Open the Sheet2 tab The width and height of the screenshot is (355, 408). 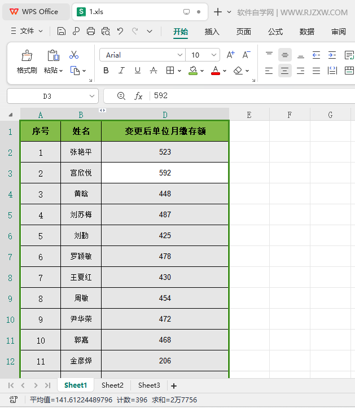click(x=112, y=385)
